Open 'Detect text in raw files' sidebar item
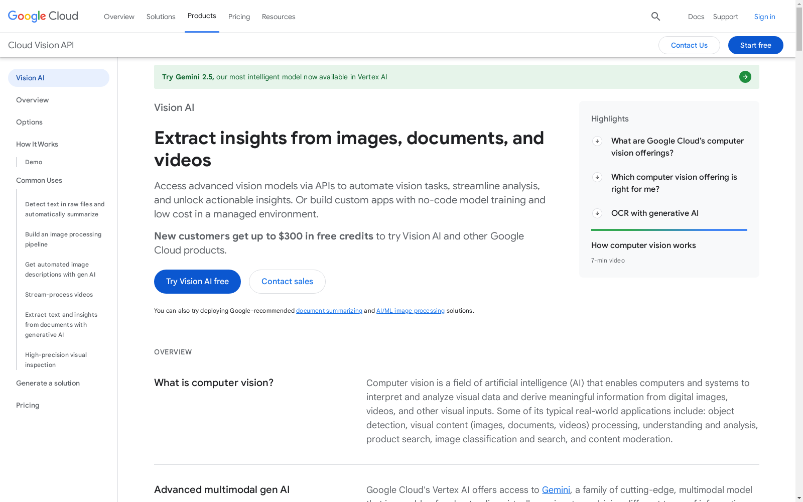Screen dimensions: 803x502 65,209
